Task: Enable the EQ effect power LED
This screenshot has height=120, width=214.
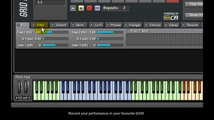Action: coord(18,25)
